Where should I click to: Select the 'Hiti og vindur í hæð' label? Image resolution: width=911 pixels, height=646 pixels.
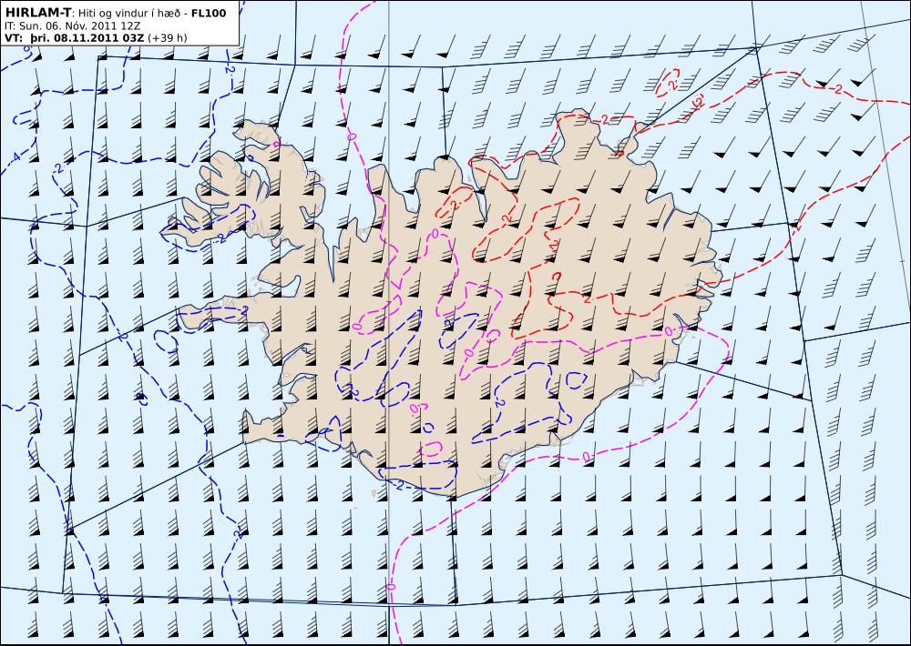point(130,13)
